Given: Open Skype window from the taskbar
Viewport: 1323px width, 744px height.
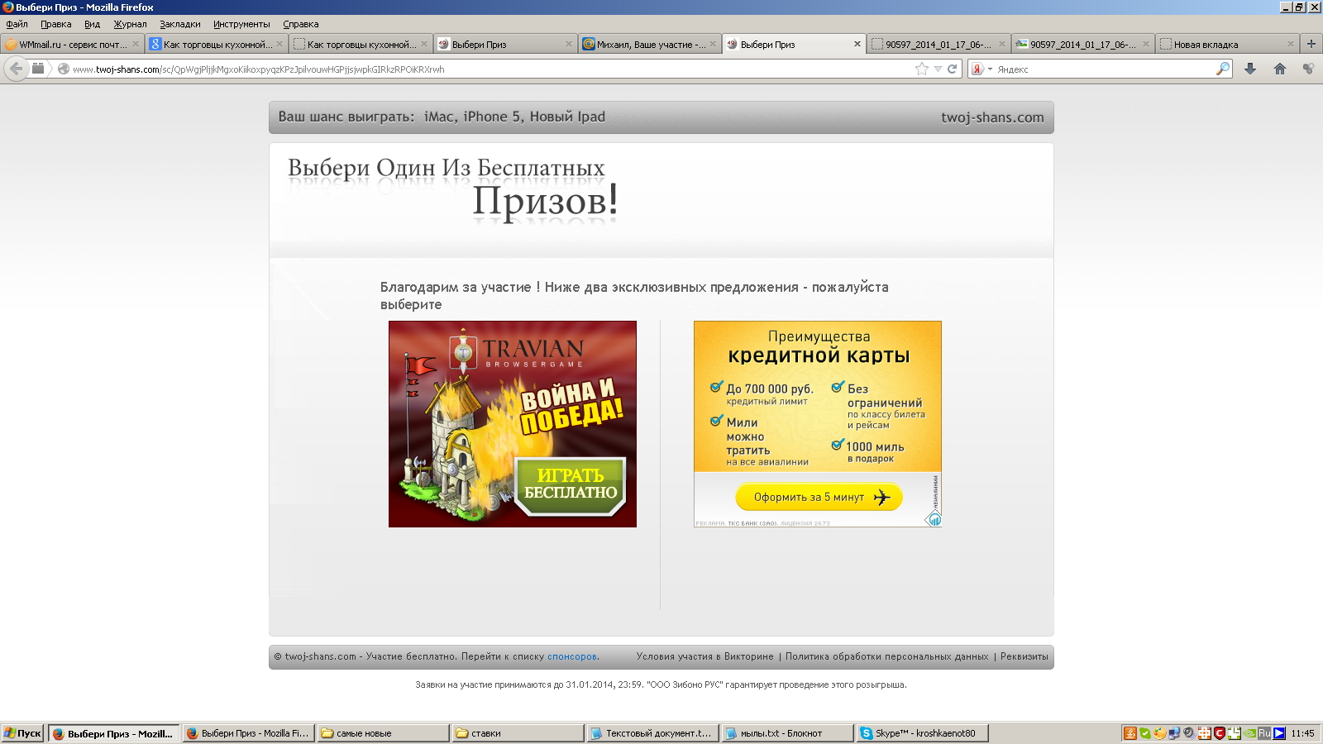Looking at the screenshot, I should [922, 733].
